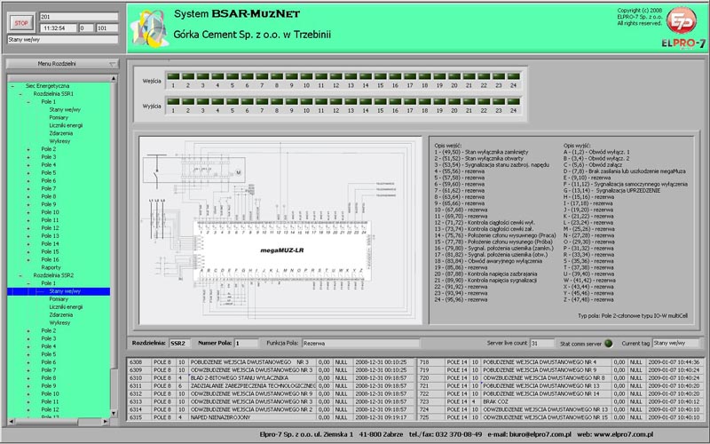Click Wejścia indicator LED number 9
Image resolution: width=710 pixels, height=444 pixels.
[292, 76]
